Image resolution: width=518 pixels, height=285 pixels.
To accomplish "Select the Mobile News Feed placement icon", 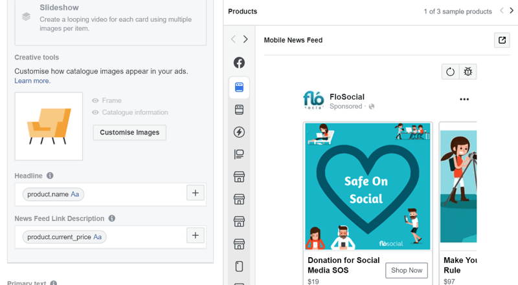I will pos(239,87).
